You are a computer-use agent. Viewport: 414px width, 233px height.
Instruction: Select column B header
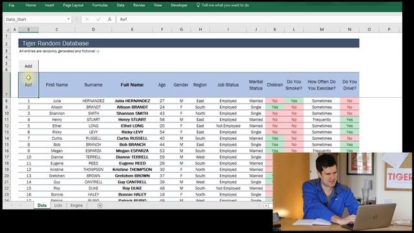(28, 30)
